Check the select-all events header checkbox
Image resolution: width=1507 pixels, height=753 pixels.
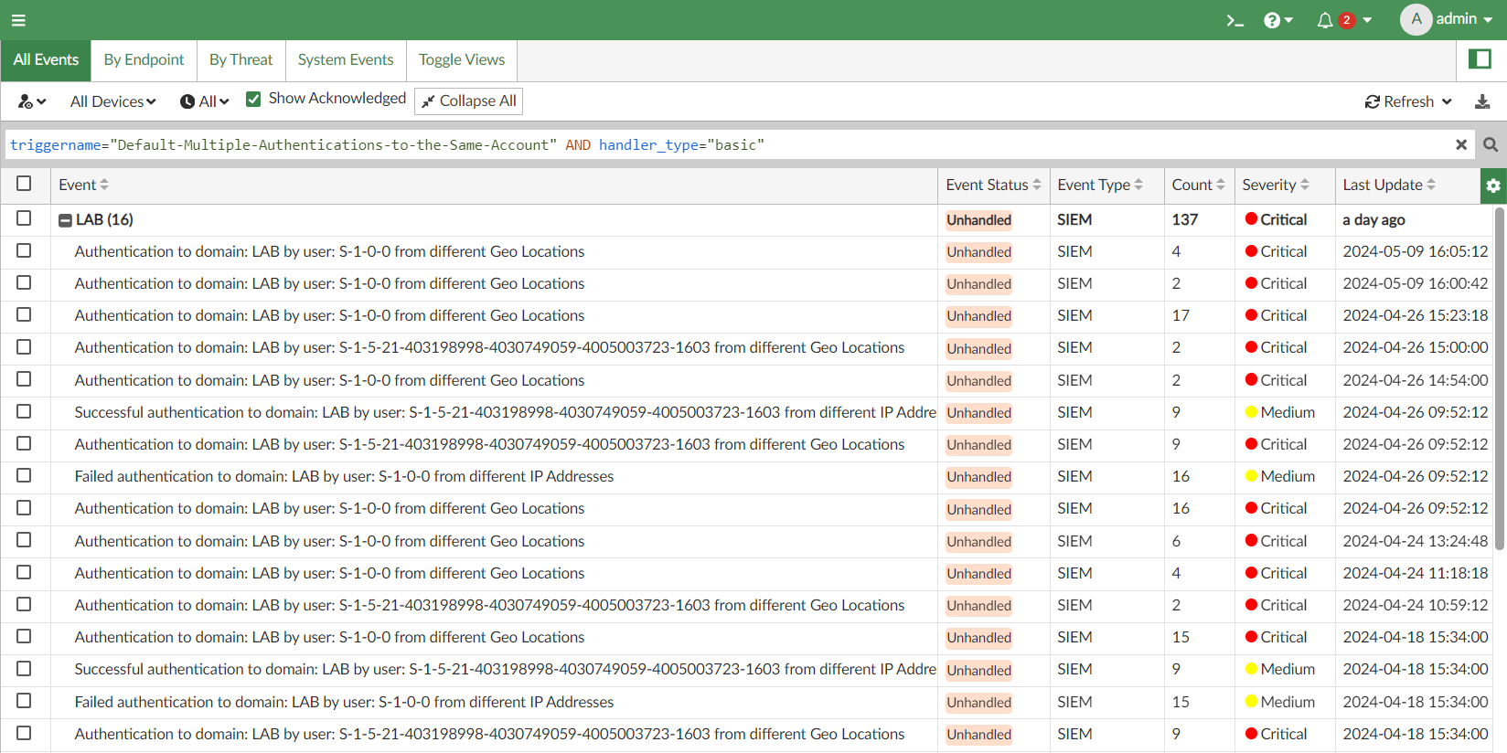tap(24, 184)
